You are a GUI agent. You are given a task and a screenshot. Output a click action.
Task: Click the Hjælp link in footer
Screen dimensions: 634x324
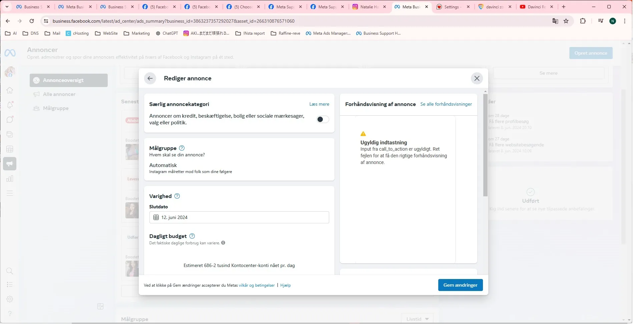click(286, 286)
